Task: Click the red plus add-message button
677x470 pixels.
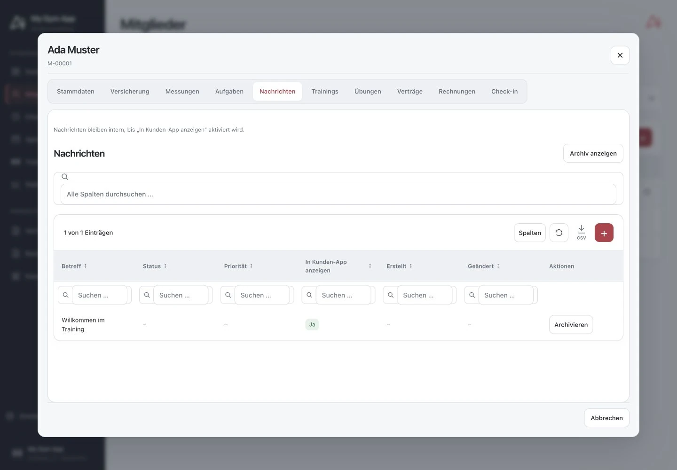Action: click(x=604, y=233)
